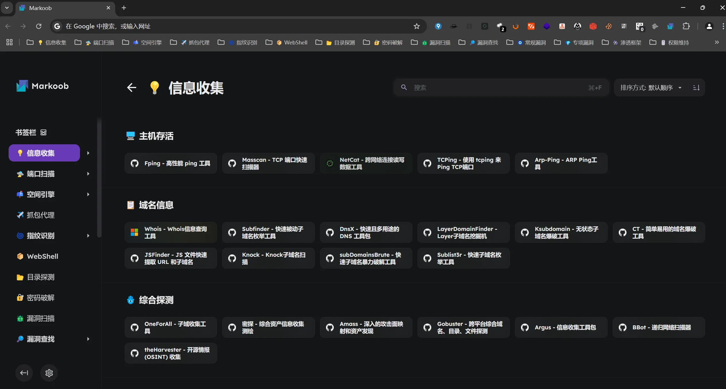This screenshot has height=389, width=726.
Task: Open the 排序方式 sort order dropdown
Action: pos(651,88)
